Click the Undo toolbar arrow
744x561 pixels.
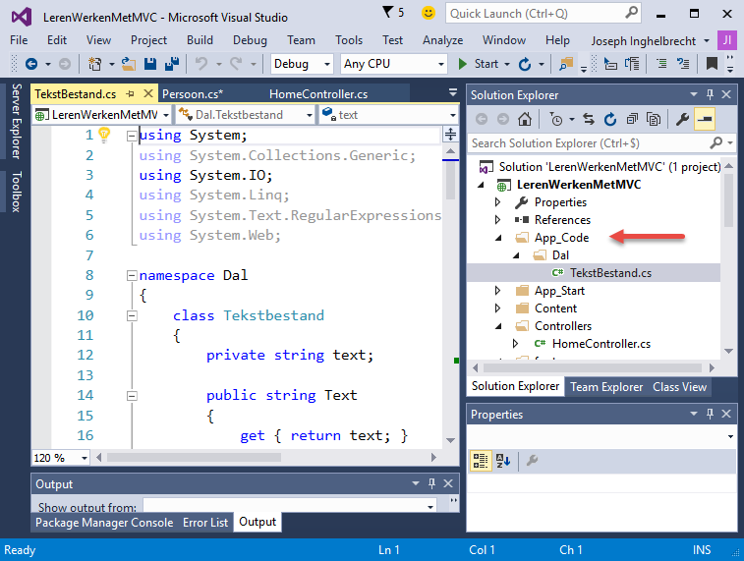tap(201, 64)
